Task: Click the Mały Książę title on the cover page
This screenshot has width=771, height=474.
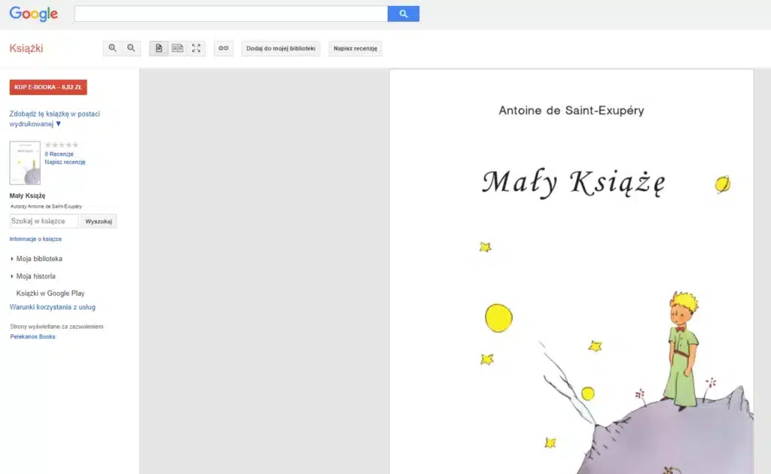Action: [574, 182]
